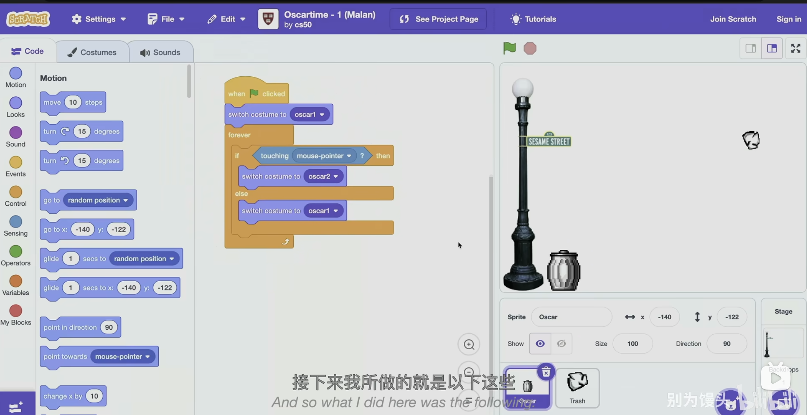Click the green flag to run
807x415 pixels.
tap(509, 48)
